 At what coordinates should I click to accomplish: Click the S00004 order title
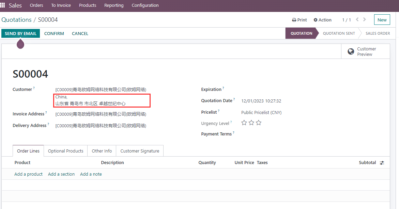click(x=30, y=74)
